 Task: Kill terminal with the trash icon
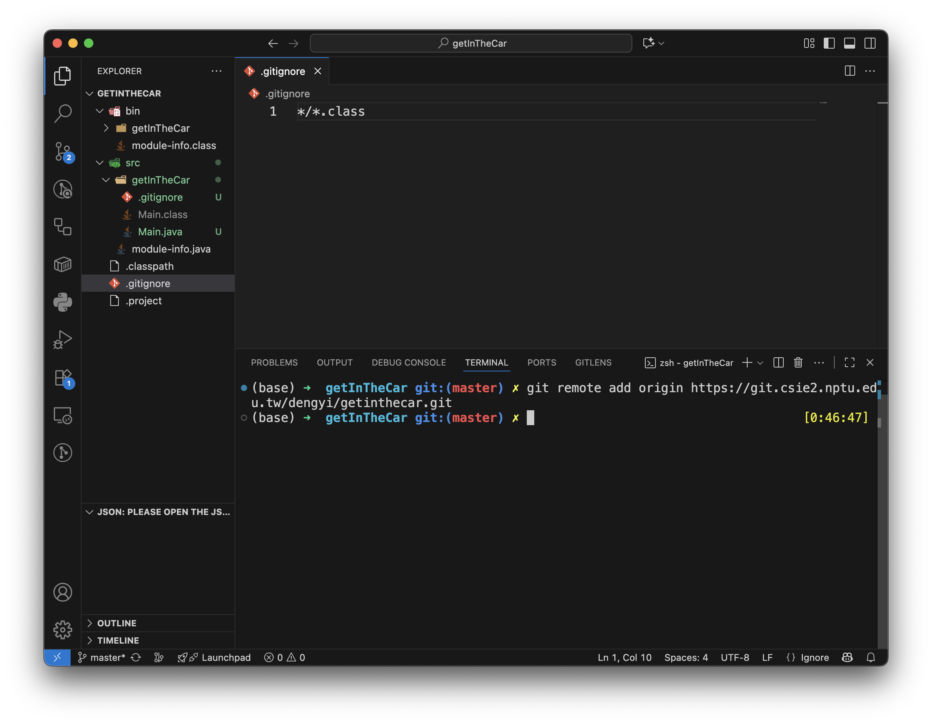pyautogui.click(x=798, y=363)
